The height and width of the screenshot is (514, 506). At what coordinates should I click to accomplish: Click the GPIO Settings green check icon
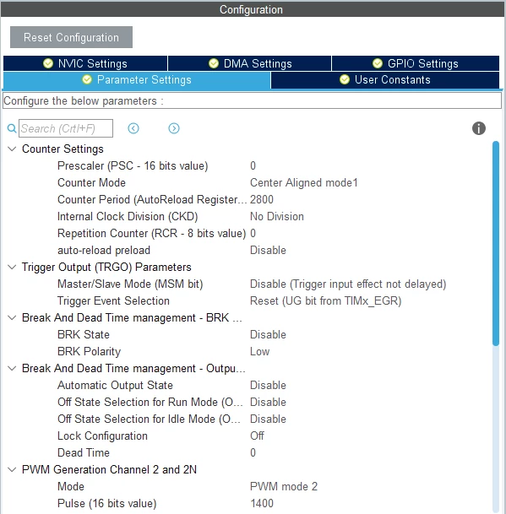378,63
